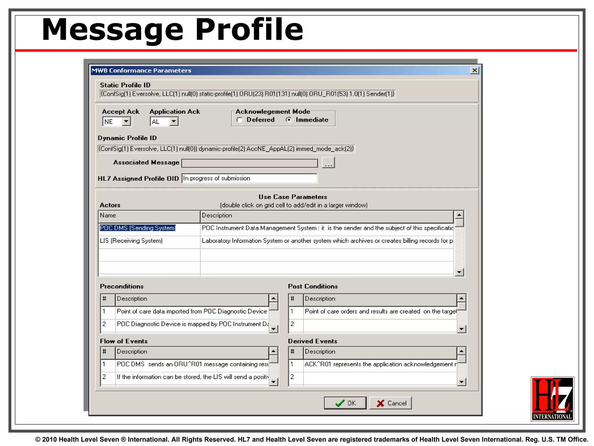Viewport: 594px width, 446px height.
Task: Click the Post Conditions Description column header
Action: pyautogui.click(x=380, y=300)
